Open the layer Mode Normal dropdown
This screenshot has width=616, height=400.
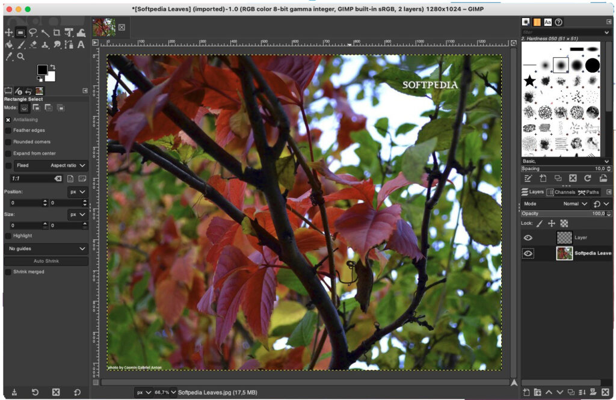coord(574,204)
